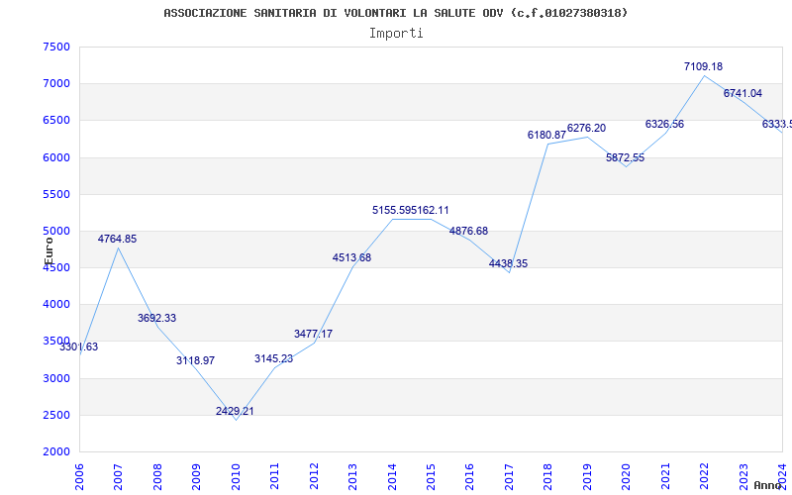The height and width of the screenshot is (495, 792).
Task: Click x-axis year 2008
Action: [x=157, y=476]
